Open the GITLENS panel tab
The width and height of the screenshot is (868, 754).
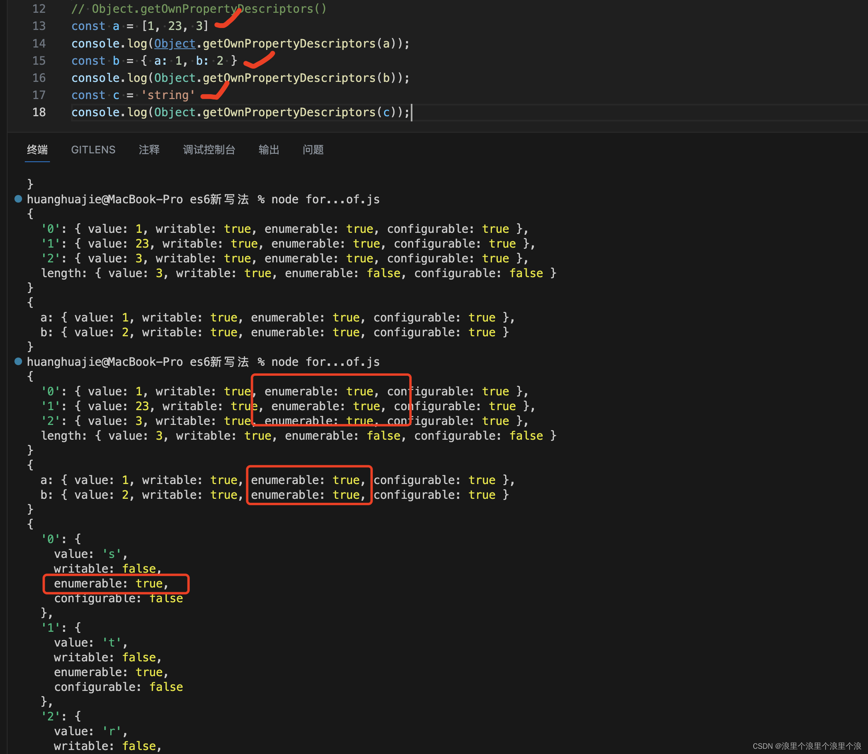tap(93, 150)
